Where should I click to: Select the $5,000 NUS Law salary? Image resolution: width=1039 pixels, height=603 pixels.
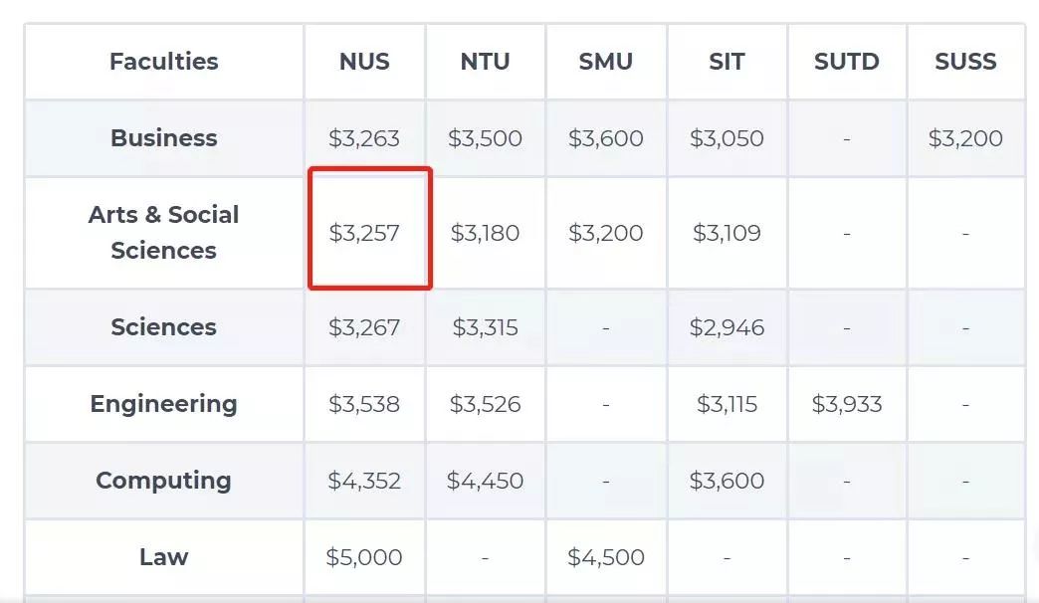(364, 557)
